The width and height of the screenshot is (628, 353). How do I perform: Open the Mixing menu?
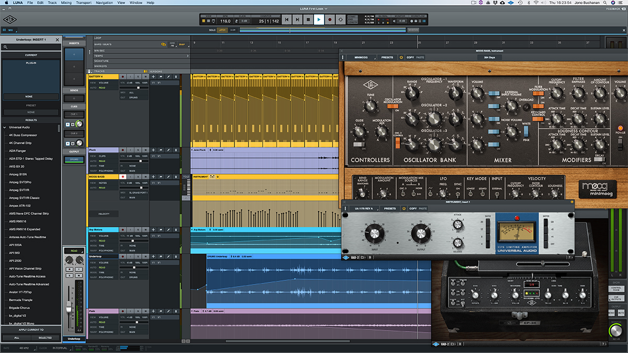click(x=66, y=3)
